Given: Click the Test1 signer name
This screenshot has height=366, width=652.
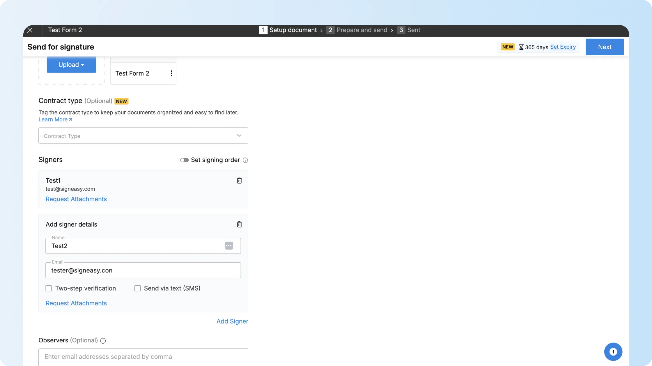Looking at the screenshot, I should (x=53, y=181).
